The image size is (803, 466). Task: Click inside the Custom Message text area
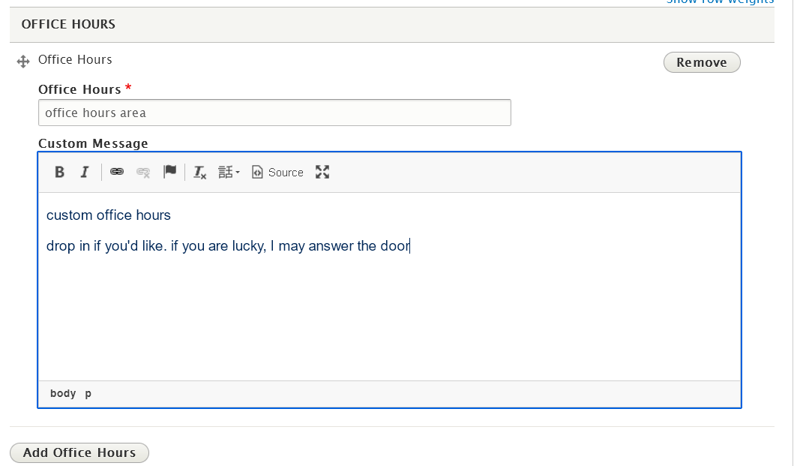(x=389, y=315)
